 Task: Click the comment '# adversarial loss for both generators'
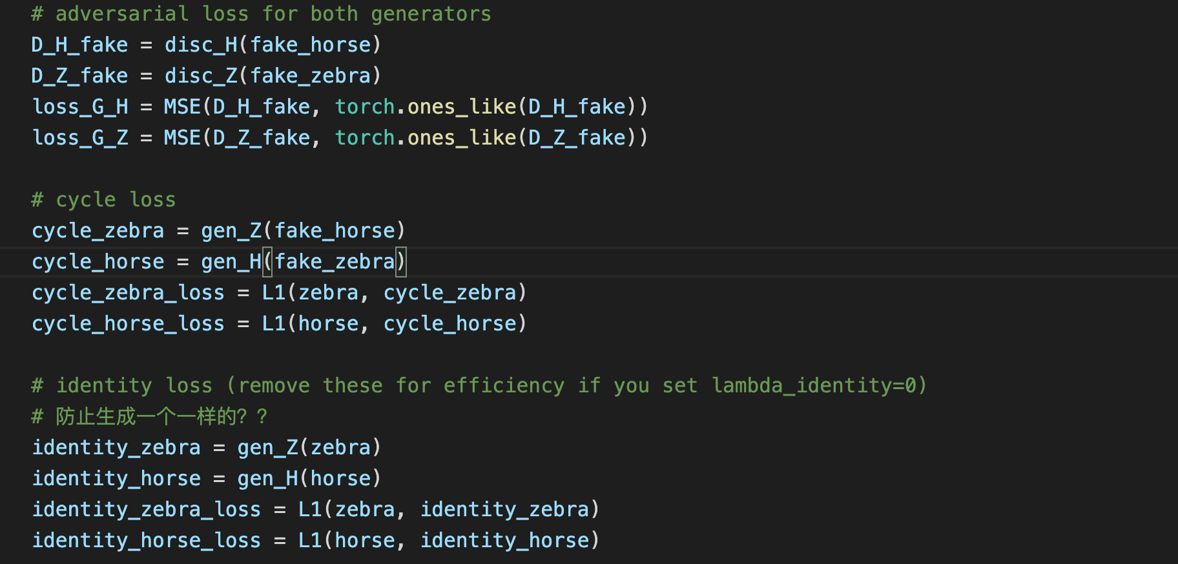tap(262, 14)
